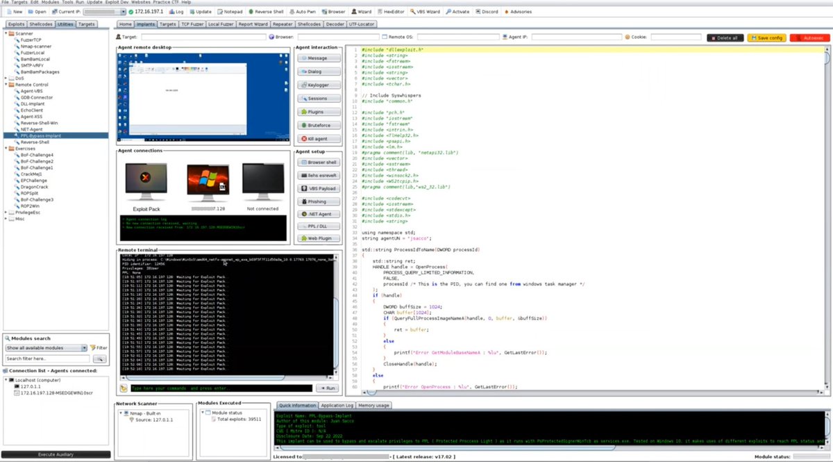Open the Practice CTF menu
The height and width of the screenshot is (462, 833).
pos(165,3)
